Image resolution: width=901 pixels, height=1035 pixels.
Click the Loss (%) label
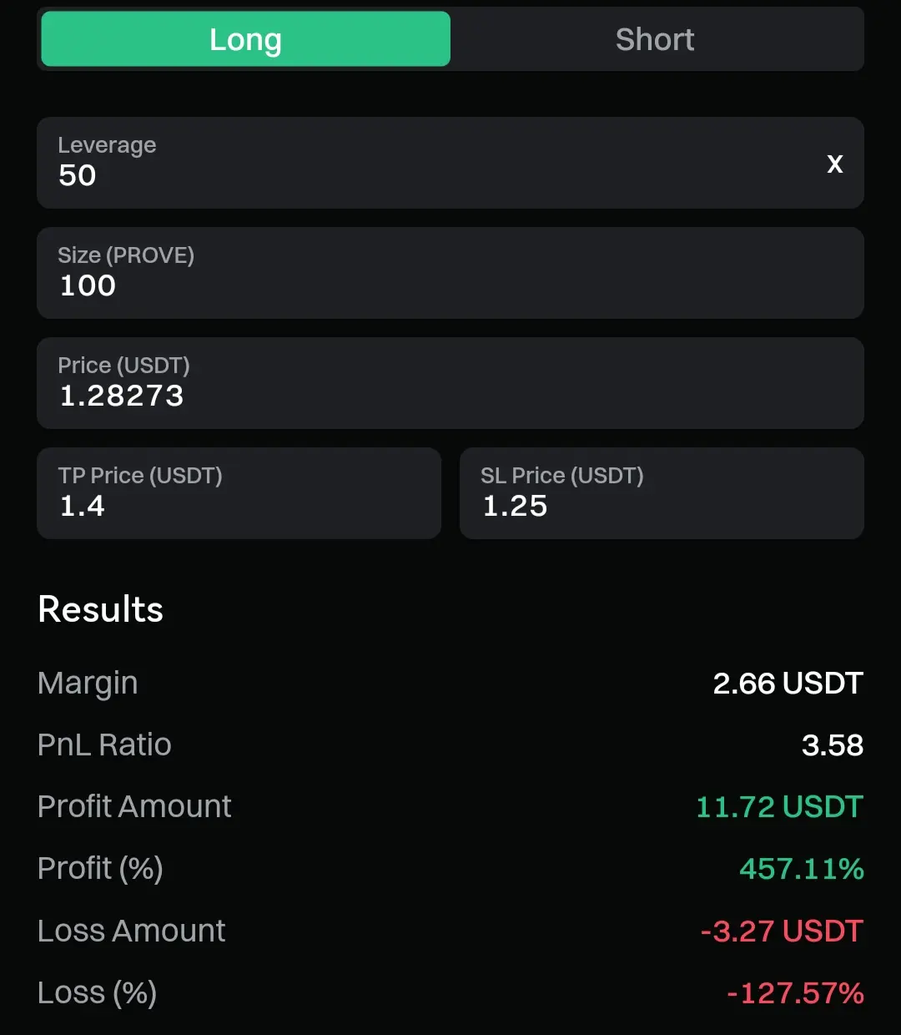tap(97, 993)
